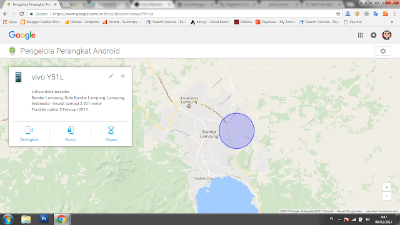Erase the device with Hapus
The width and height of the screenshot is (400, 225).
tap(111, 134)
